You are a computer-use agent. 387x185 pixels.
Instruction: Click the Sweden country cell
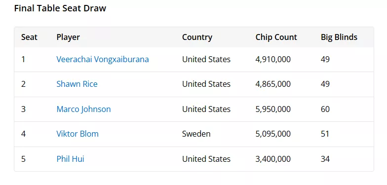[196, 134]
